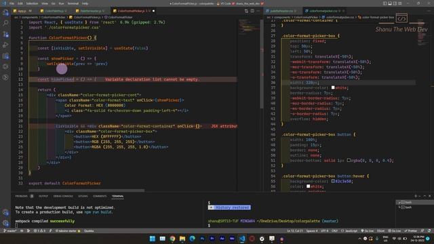Click VS Code icon in taskbar

tap(242, 239)
